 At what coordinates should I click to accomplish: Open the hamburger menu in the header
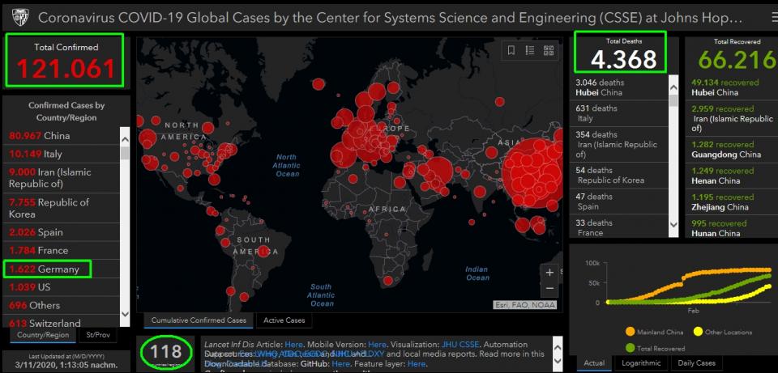pos(763,15)
